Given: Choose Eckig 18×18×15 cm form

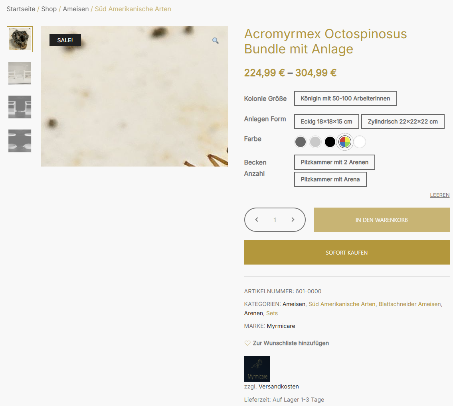Looking at the screenshot, I should click(326, 122).
